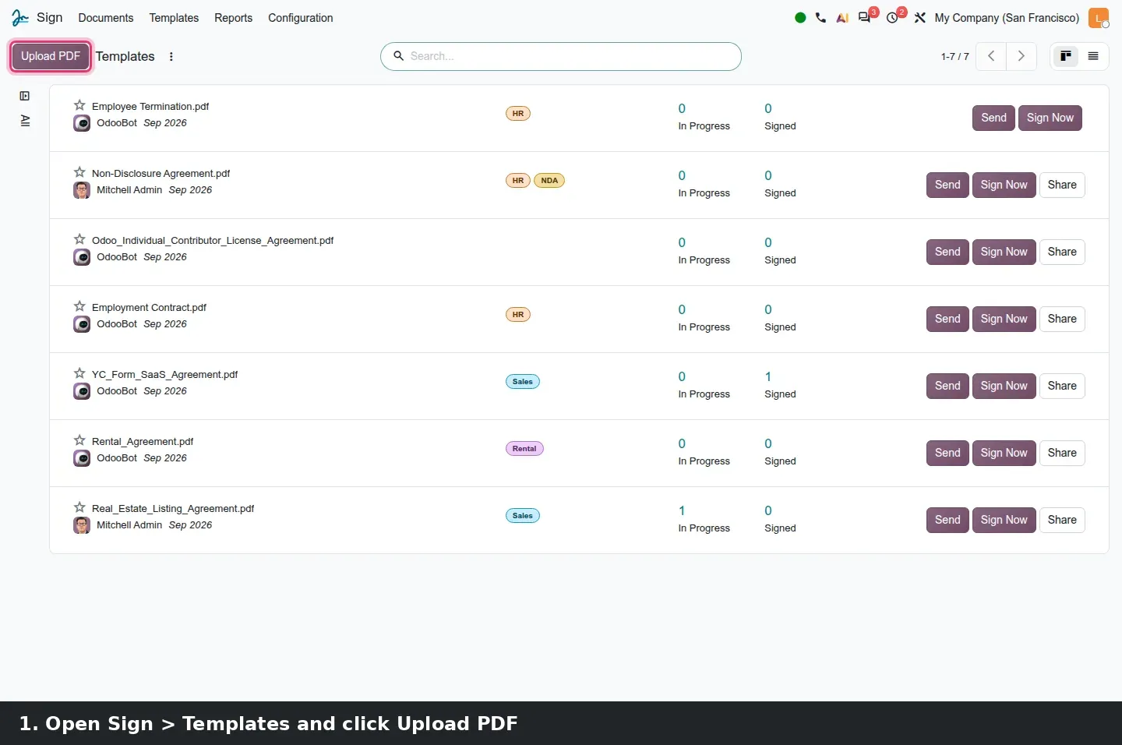The image size is (1122, 745).
Task: Send the Employee Termination.pdf template
Action: click(x=993, y=118)
